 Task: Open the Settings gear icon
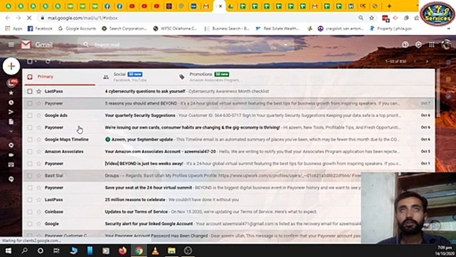(419, 45)
